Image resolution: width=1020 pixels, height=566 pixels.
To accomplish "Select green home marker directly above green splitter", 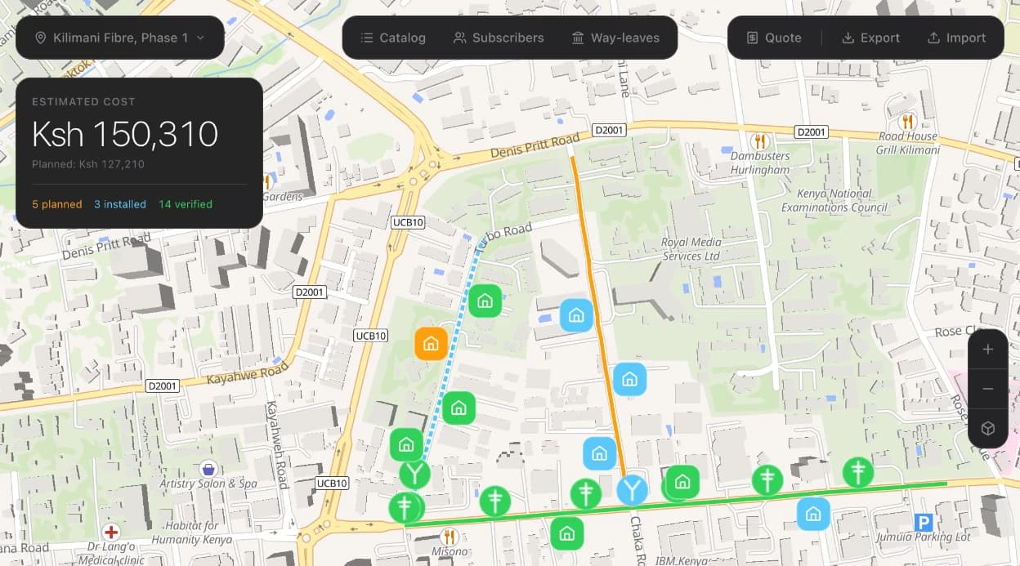I will [406, 445].
